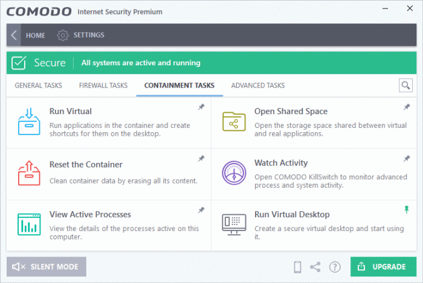Switch to Firewall Tasks tab
The height and width of the screenshot is (283, 423).
(x=103, y=85)
